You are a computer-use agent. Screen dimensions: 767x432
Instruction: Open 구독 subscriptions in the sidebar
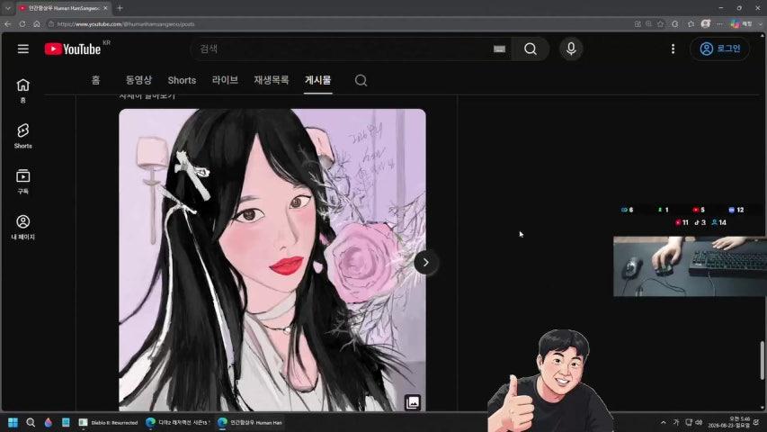pyautogui.click(x=23, y=182)
